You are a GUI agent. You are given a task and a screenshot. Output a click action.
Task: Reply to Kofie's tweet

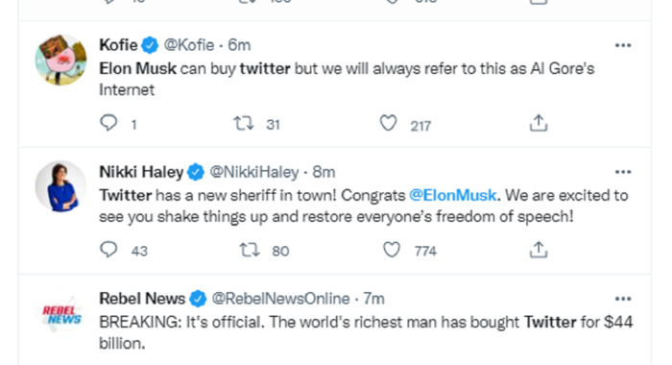click(108, 123)
